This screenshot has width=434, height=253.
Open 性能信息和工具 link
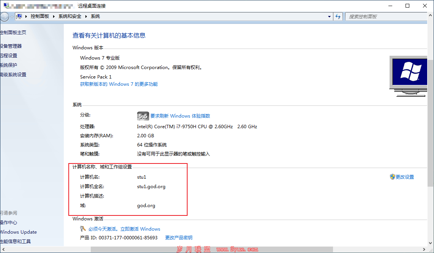pos(15,241)
